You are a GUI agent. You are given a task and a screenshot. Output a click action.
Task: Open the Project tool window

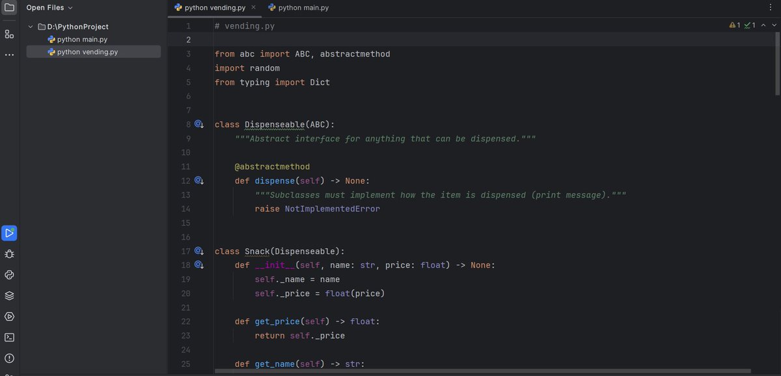click(x=9, y=7)
